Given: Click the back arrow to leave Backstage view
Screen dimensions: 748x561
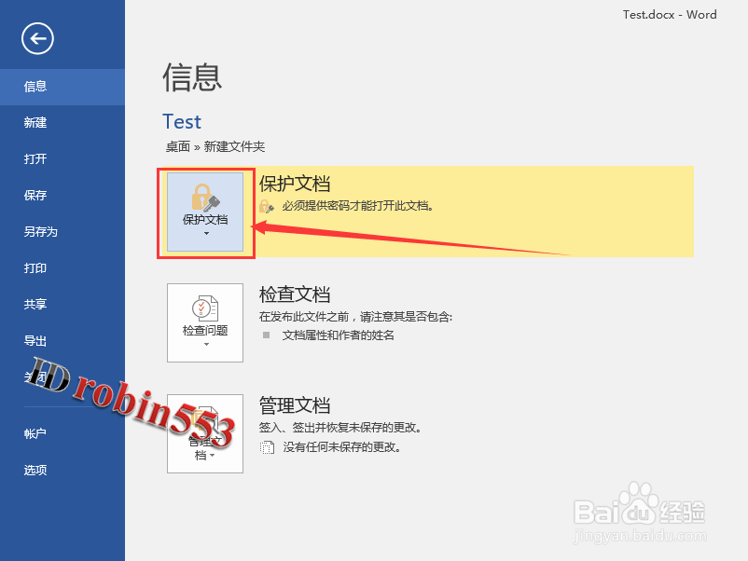Looking at the screenshot, I should (x=36, y=39).
